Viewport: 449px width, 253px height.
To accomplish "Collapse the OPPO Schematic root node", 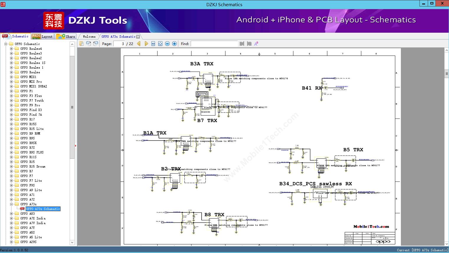I will 6,44.
